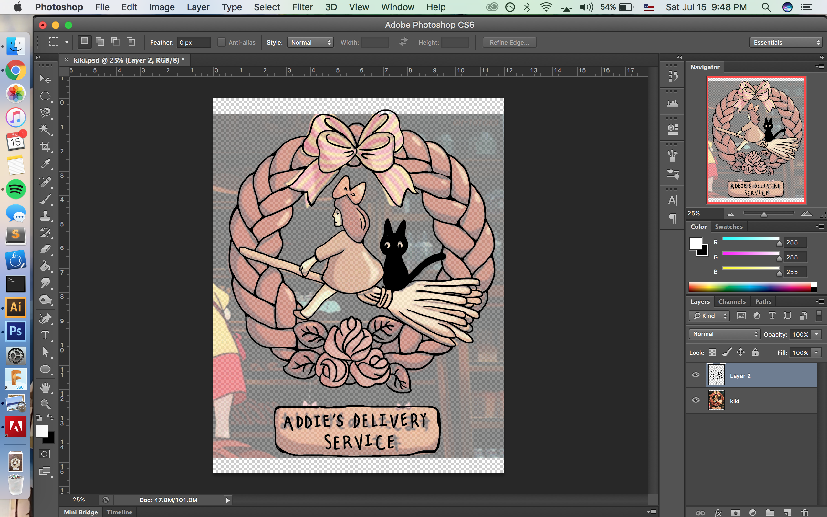Image resolution: width=827 pixels, height=517 pixels.
Task: Select the Hand tool
Action: click(45, 387)
